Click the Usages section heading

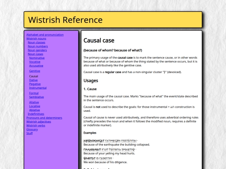coord(91,81)
